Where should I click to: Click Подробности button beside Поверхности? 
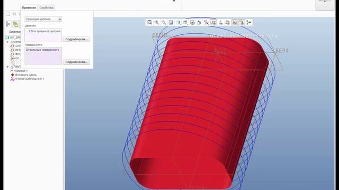coord(76,62)
